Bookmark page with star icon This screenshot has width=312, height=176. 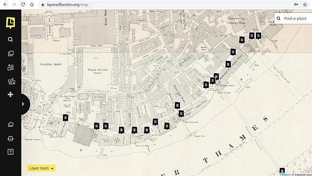click(x=305, y=4)
